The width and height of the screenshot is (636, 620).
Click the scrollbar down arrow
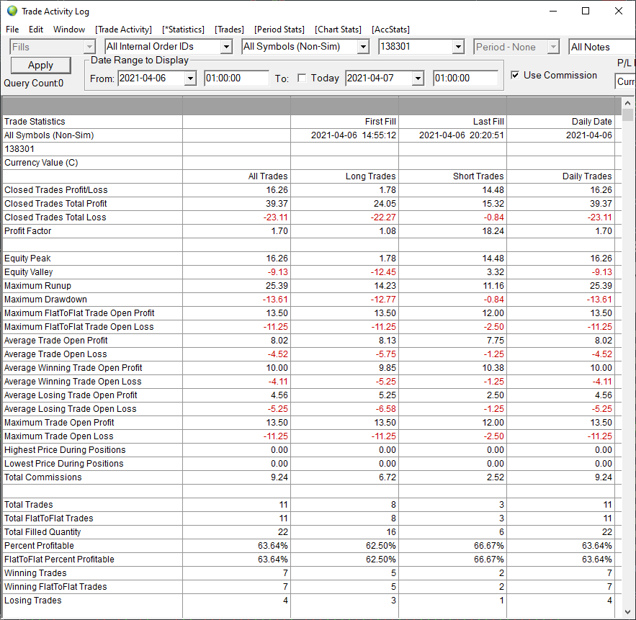[x=627, y=612]
